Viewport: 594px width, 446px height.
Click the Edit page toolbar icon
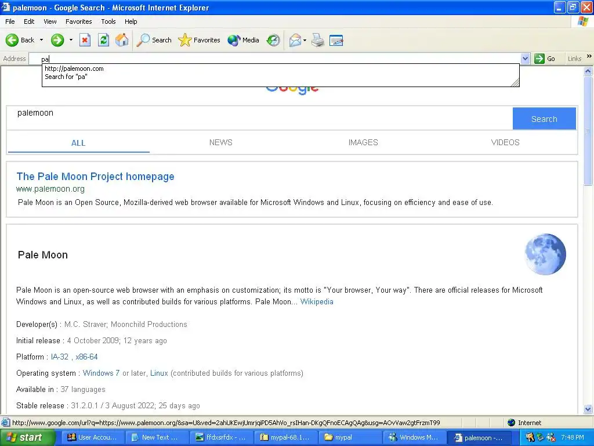336,40
